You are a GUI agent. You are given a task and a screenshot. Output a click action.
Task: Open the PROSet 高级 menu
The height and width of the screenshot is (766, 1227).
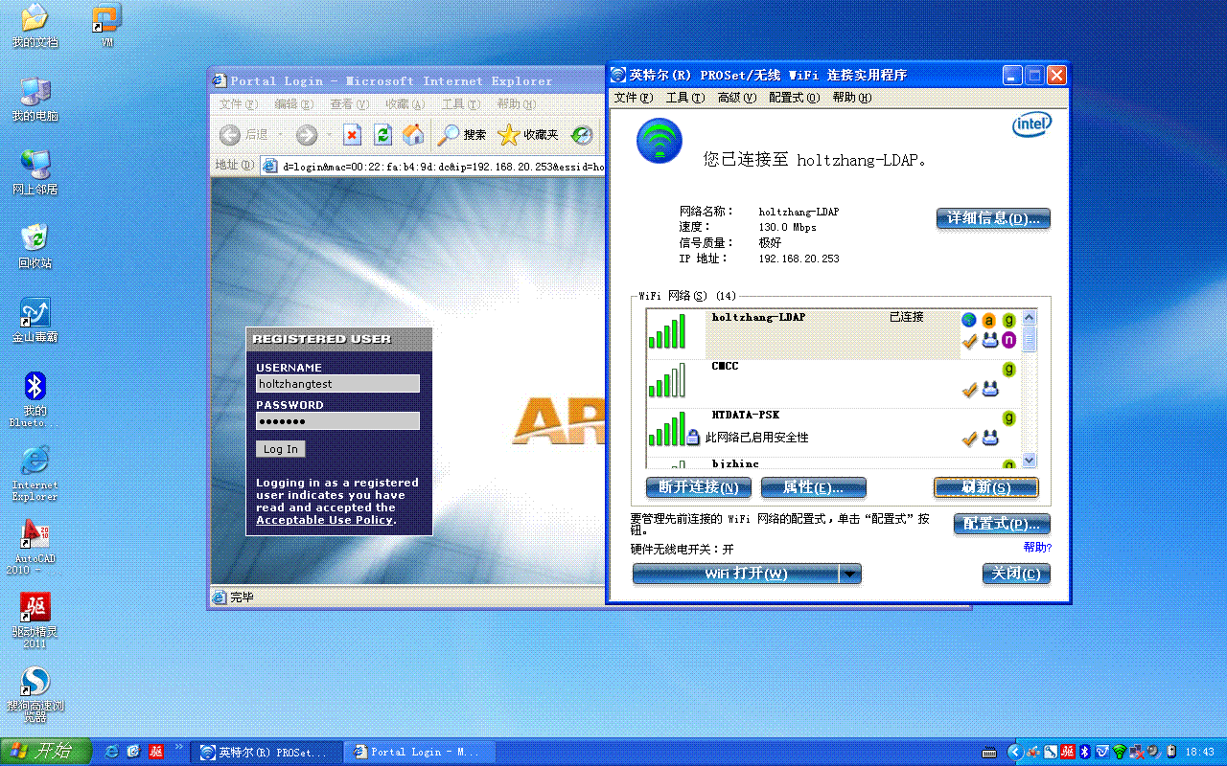736,98
